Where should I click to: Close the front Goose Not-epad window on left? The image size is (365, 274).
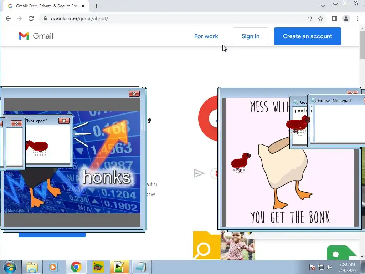coord(64,121)
